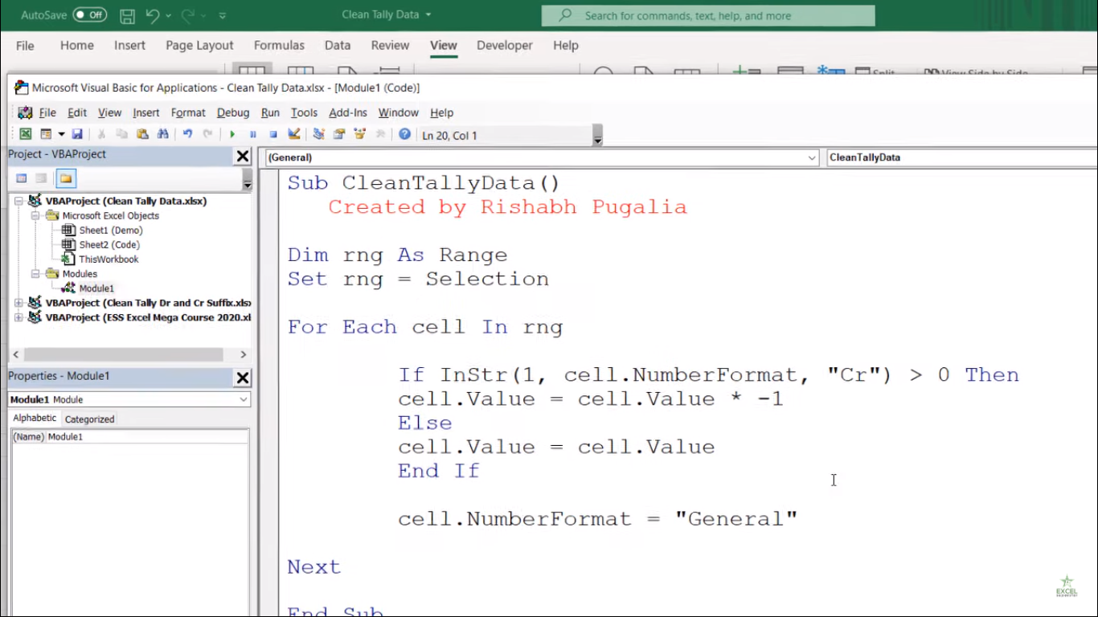
Task: Save the VBA project with floppy icon
Action: pyautogui.click(x=77, y=134)
